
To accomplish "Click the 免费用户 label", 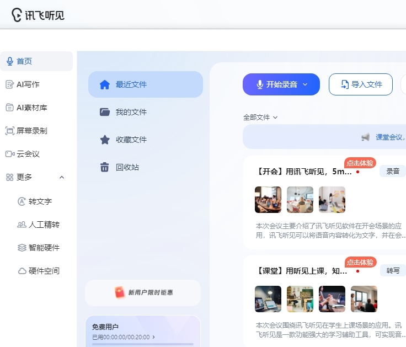I will tap(105, 327).
